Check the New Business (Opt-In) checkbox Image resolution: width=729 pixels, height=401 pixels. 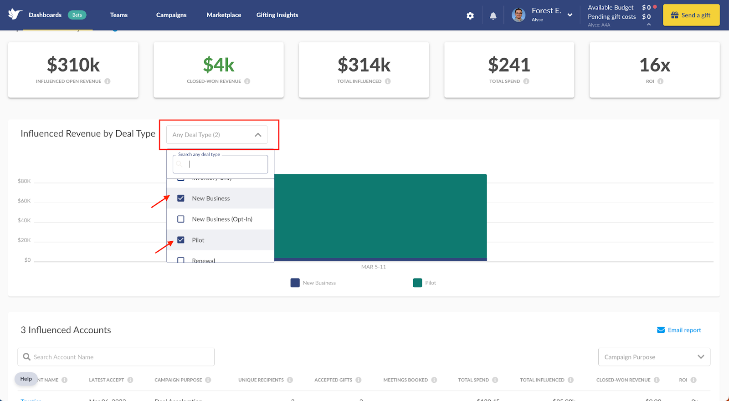(x=181, y=219)
